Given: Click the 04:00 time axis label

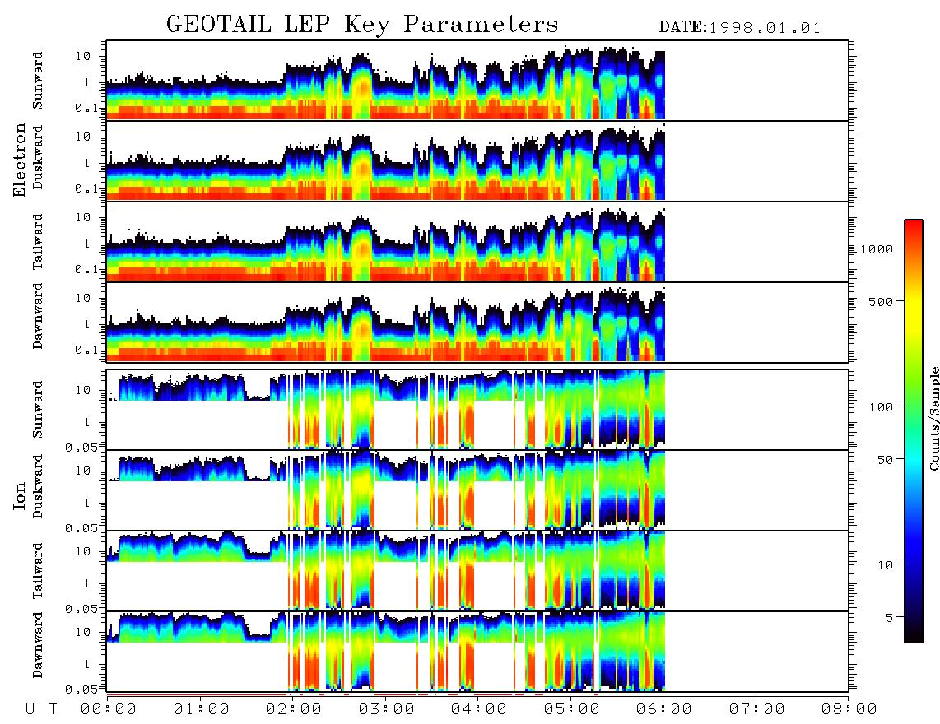Looking at the screenshot, I should point(479,710).
